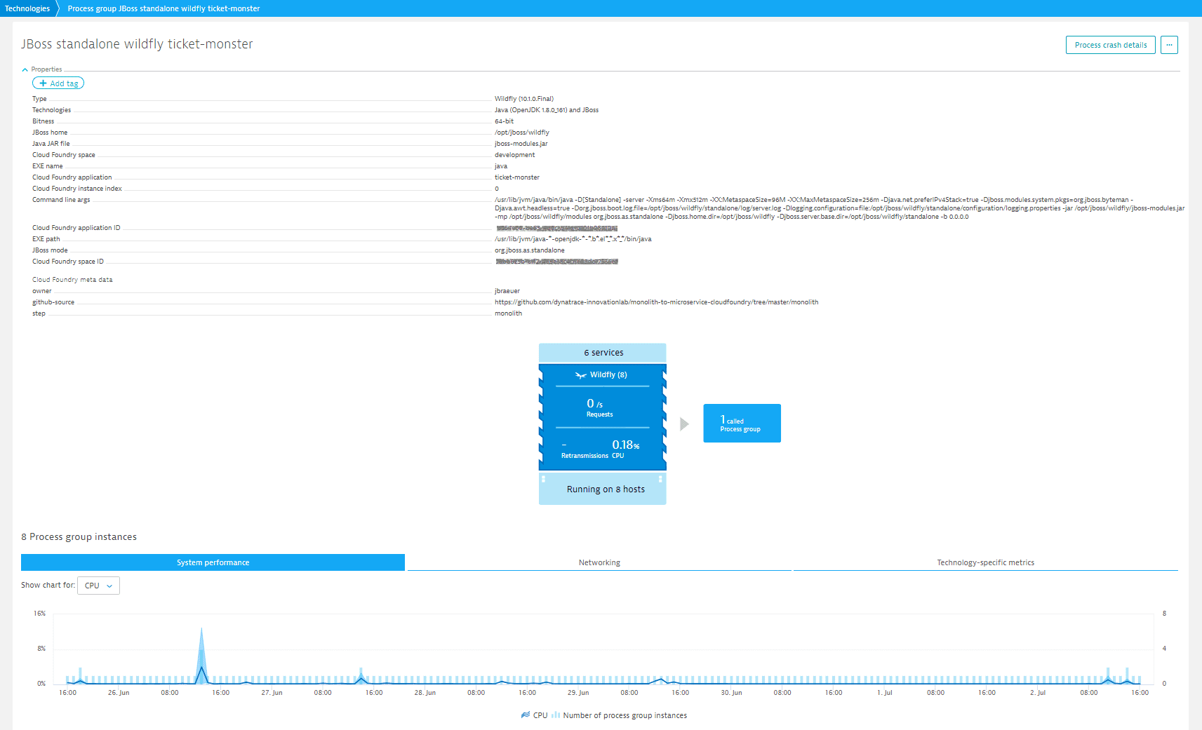
Task: Click the Technologies value Java (OpenJDK) and JBoss
Action: [547, 110]
